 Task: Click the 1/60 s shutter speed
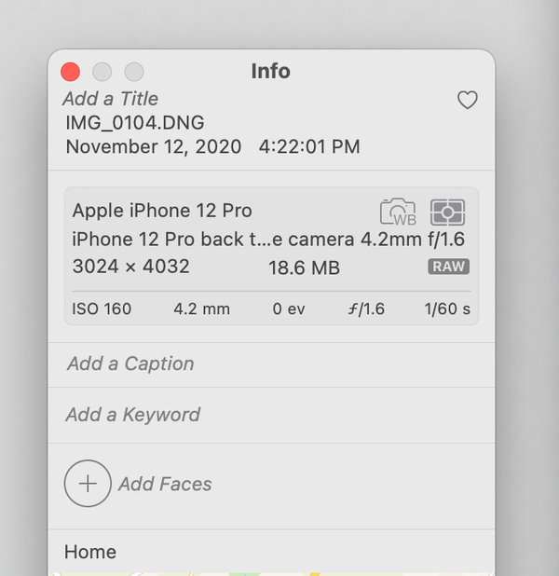click(447, 309)
